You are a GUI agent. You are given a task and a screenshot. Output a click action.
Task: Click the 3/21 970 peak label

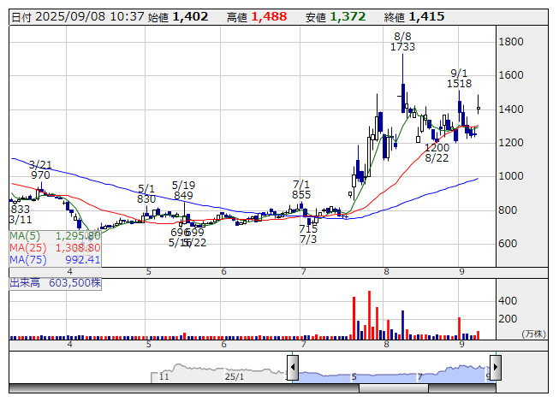pyautogui.click(x=39, y=169)
